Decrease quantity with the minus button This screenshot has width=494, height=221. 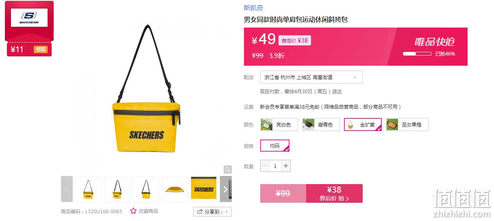(265, 166)
